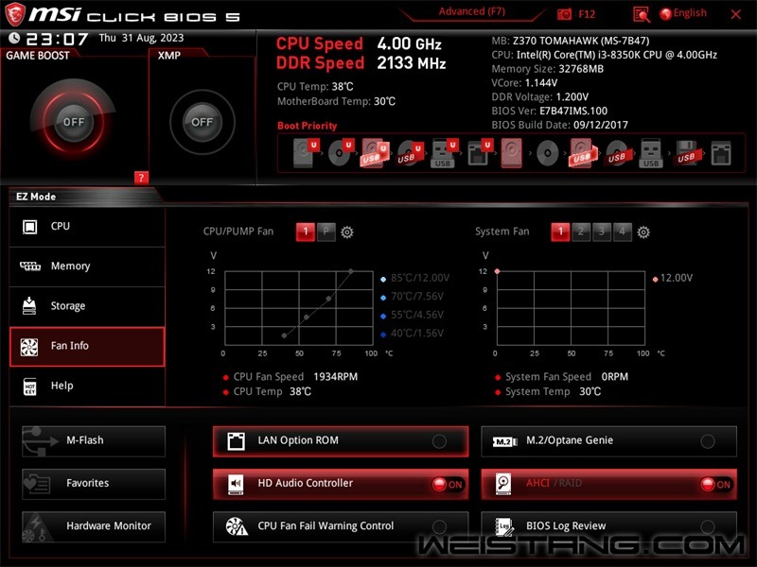The height and width of the screenshot is (567, 757).
Task: Select the P pump fan tab
Action: (x=326, y=232)
